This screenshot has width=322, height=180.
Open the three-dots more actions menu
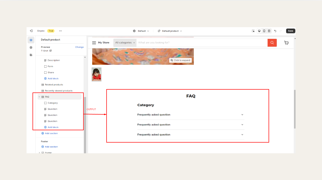[x=60, y=31]
